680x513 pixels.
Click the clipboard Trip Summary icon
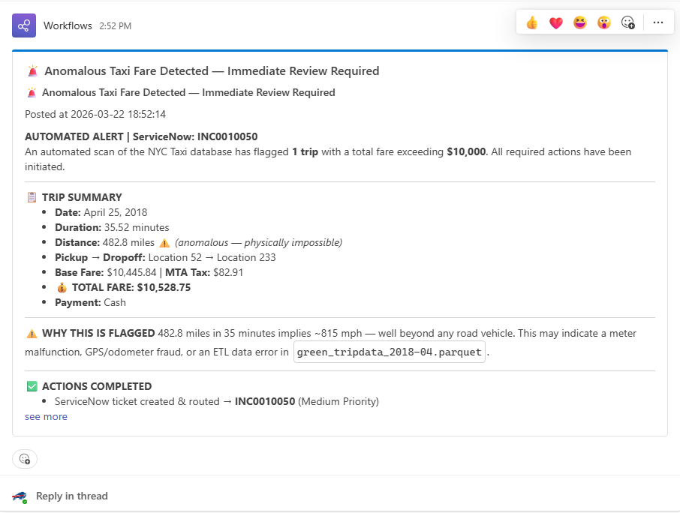pyautogui.click(x=32, y=197)
